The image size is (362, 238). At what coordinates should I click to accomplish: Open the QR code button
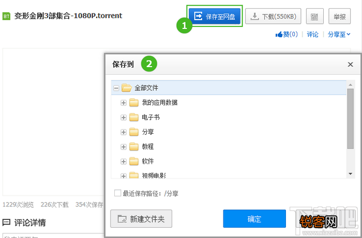[x=314, y=17]
